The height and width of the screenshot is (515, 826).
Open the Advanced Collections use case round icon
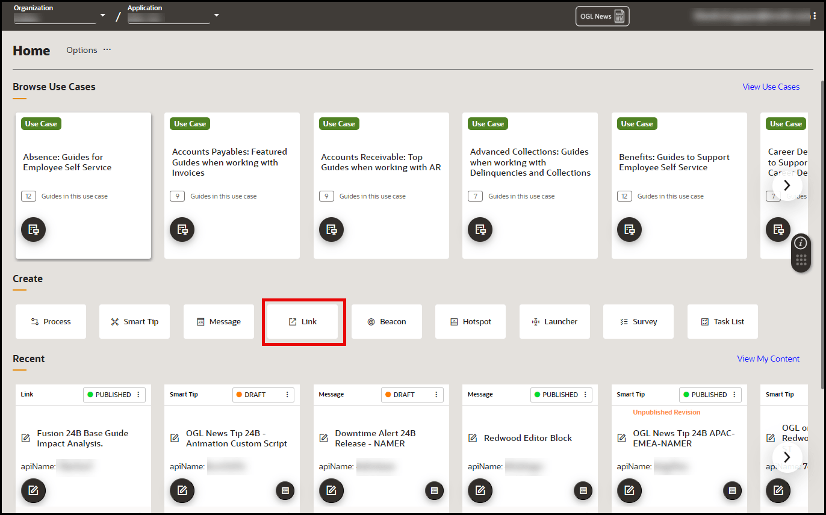480,229
